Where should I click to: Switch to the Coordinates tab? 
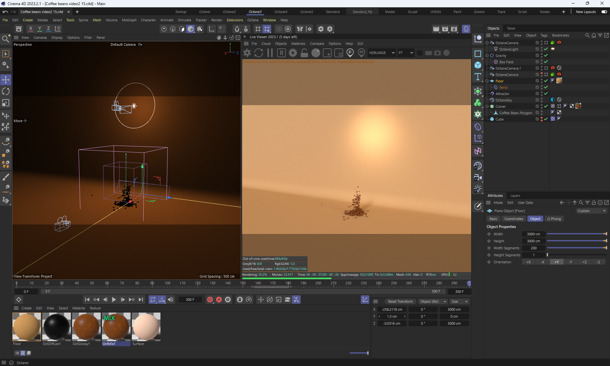coord(513,219)
